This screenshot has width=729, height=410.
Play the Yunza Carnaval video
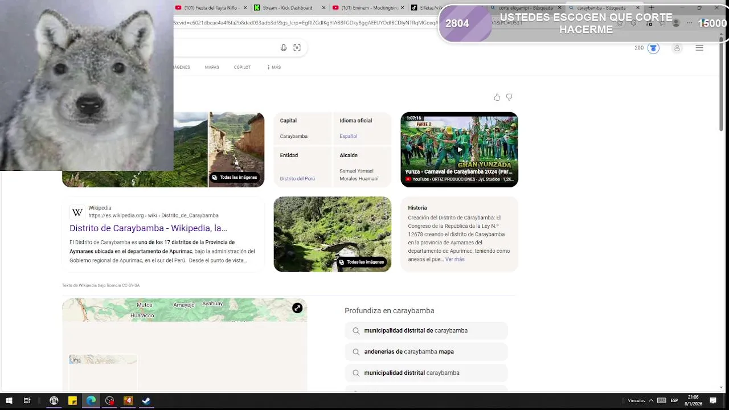tap(459, 150)
